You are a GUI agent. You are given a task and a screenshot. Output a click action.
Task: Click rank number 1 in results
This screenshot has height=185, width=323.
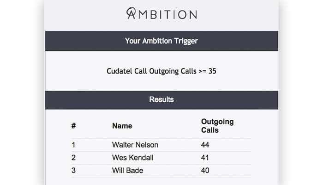(73, 145)
